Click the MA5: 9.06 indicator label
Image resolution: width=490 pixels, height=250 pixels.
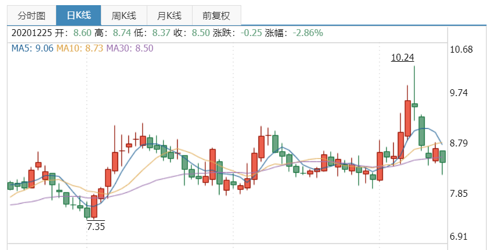pyautogui.click(x=33, y=48)
